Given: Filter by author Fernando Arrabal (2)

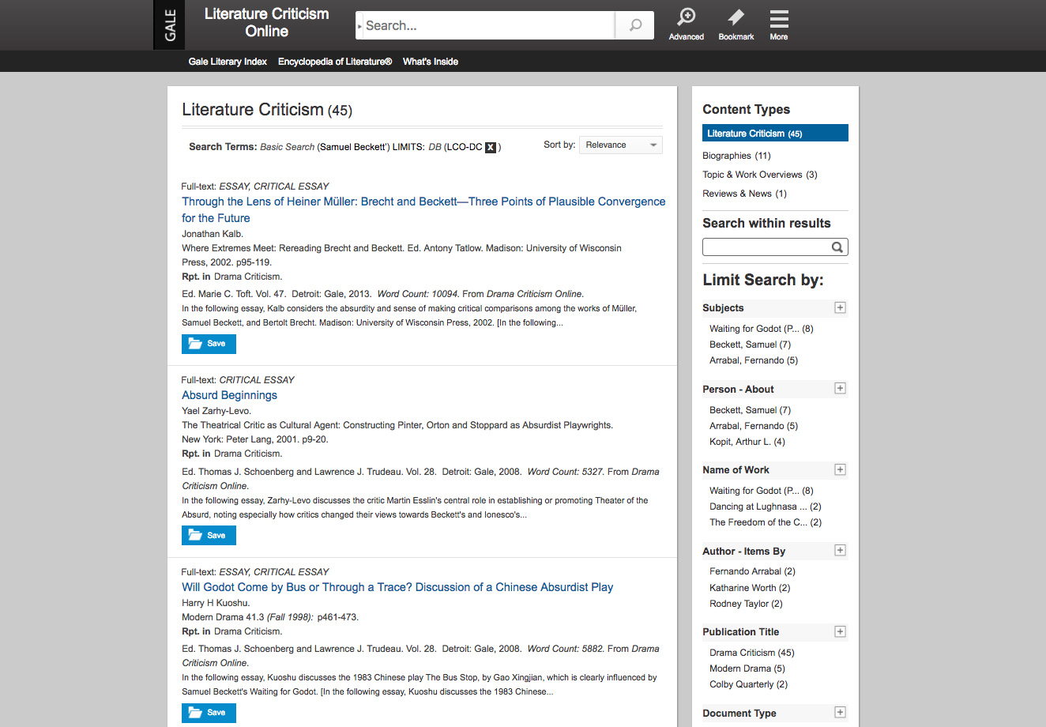Looking at the screenshot, I should pos(752,571).
